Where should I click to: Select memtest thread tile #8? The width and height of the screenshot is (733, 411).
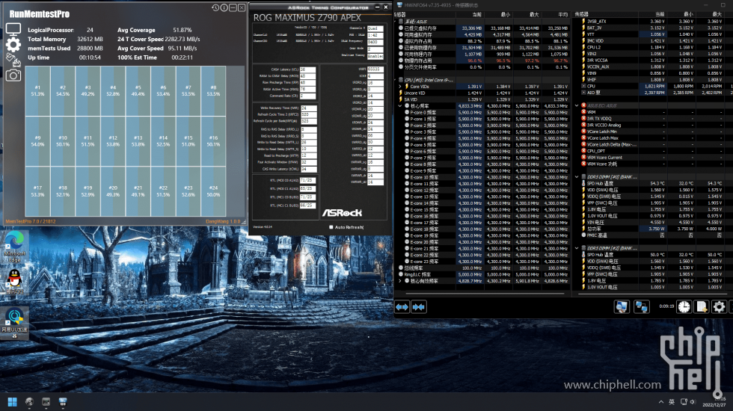pyautogui.click(x=214, y=90)
